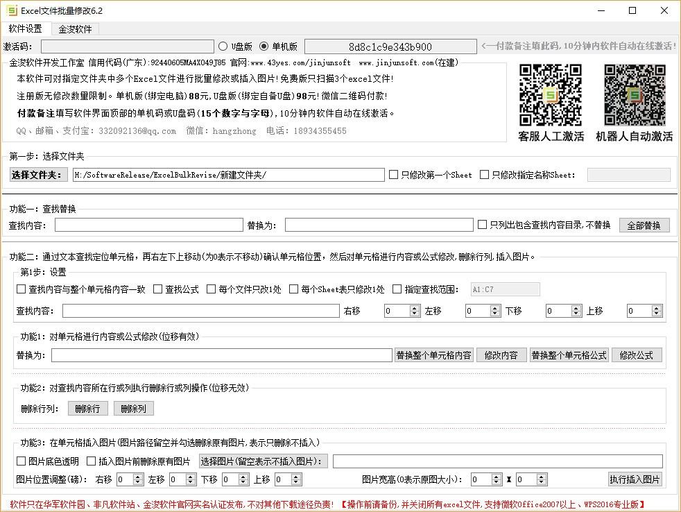This screenshot has width=681, height=512.
Task: Click the email text 332092136@qq.com
Action: (137, 131)
